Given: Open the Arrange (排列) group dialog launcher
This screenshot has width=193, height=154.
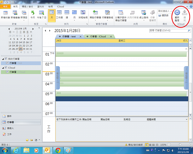Looking at the screenshot, I should [87, 24].
